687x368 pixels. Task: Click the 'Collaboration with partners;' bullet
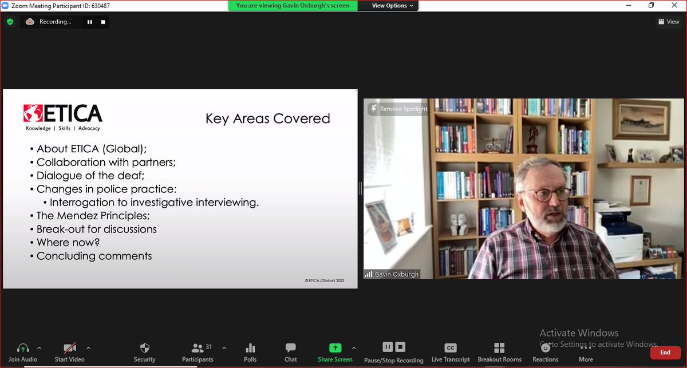tap(106, 162)
